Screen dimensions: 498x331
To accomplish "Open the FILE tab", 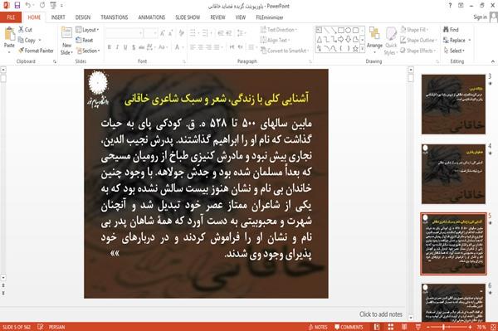I will coord(11,17).
